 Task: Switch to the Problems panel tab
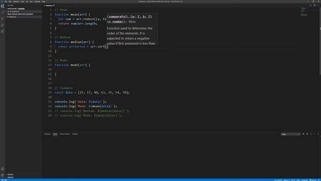(x=47, y=134)
